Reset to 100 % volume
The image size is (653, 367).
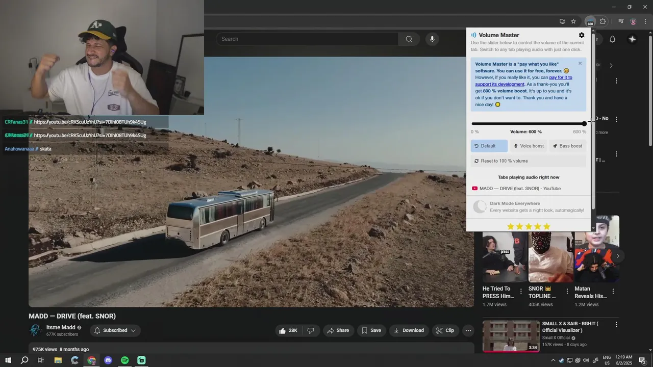[529, 161]
